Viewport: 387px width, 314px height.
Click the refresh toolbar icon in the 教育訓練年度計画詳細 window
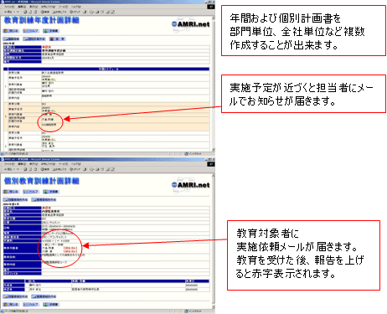30,12
